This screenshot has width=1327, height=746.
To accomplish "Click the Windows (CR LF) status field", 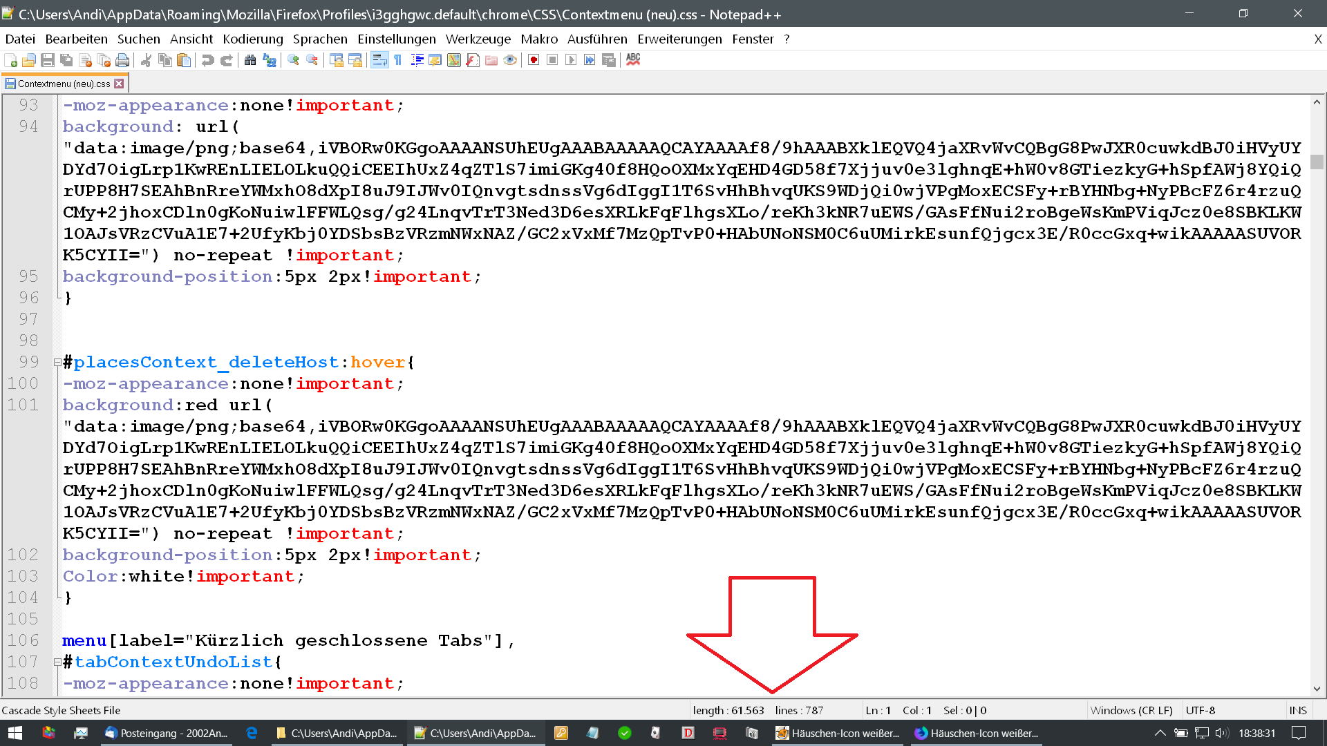I will click(1131, 710).
